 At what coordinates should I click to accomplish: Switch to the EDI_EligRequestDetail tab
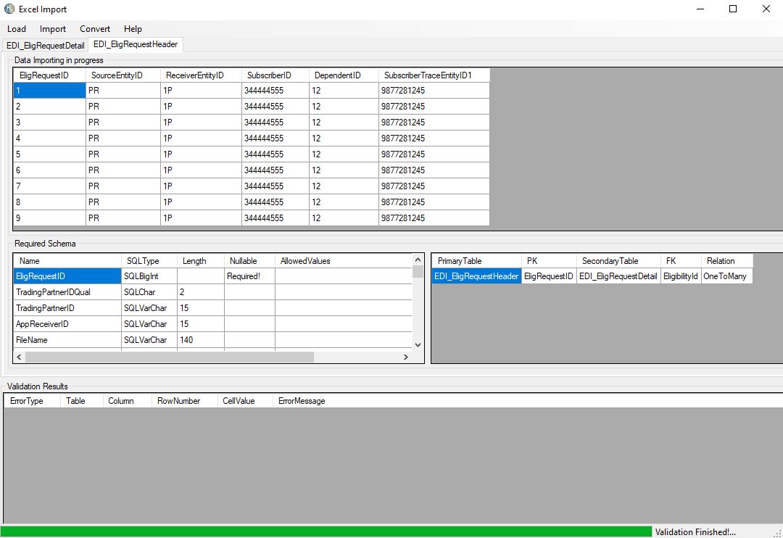[46, 46]
